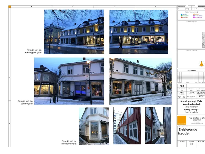
Task: Select the orange legend color swatch
Action: coord(194,14)
